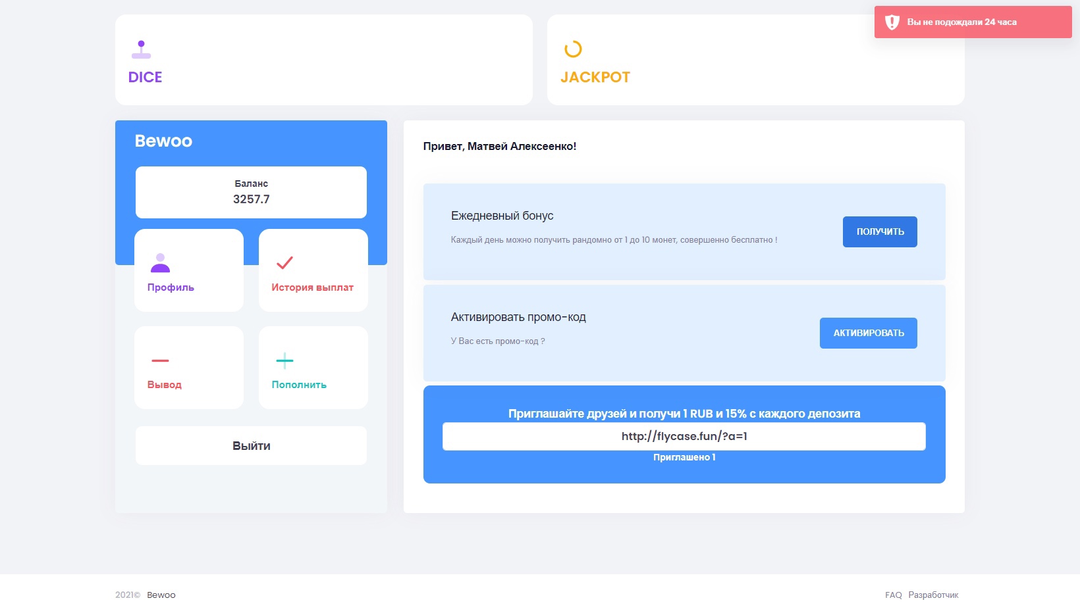Click the green plus deposit icon
This screenshot has width=1080, height=615.
pos(284,360)
